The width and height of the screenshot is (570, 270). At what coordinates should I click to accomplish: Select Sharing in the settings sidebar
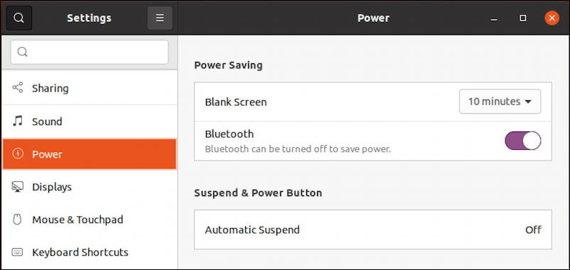coord(90,88)
